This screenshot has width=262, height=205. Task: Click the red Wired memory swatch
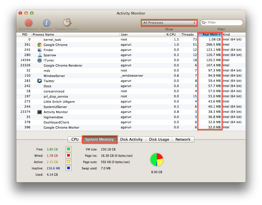pyautogui.click(x=69, y=155)
